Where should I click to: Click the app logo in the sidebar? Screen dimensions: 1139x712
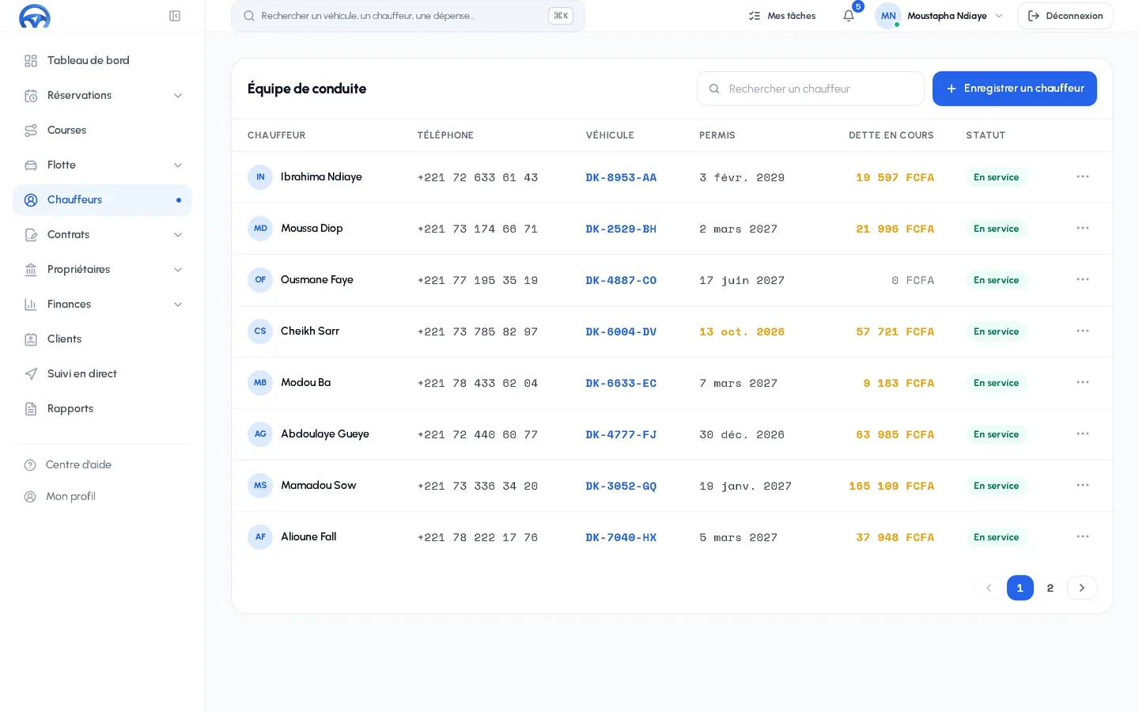tap(35, 16)
